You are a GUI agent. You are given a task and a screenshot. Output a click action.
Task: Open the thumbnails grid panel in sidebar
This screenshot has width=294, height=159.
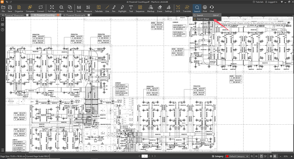point(3,24)
